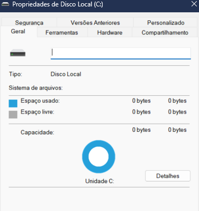Click the blue Espaço usado swatch
The height and width of the screenshot is (211, 199).
[x=13, y=103]
